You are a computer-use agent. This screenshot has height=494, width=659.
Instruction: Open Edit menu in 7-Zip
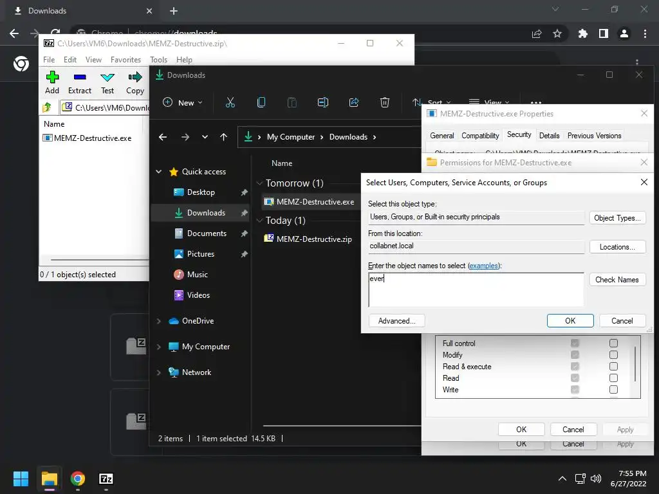pos(70,60)
